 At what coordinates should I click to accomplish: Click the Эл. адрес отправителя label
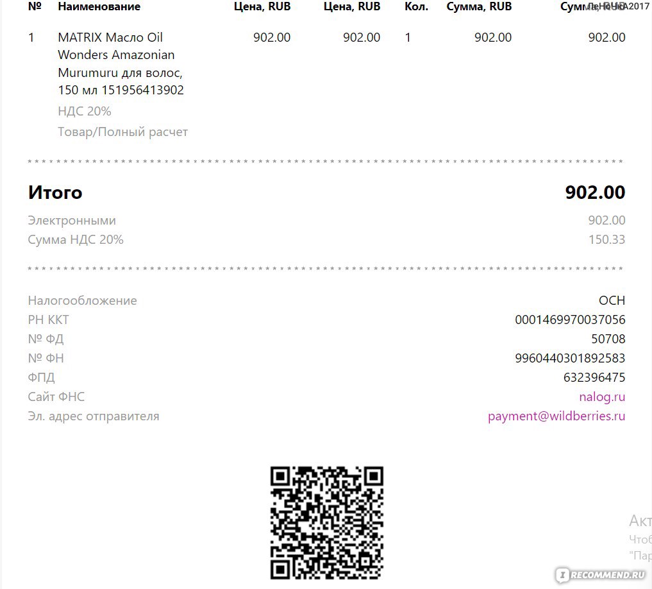click(x=94, y=416)
